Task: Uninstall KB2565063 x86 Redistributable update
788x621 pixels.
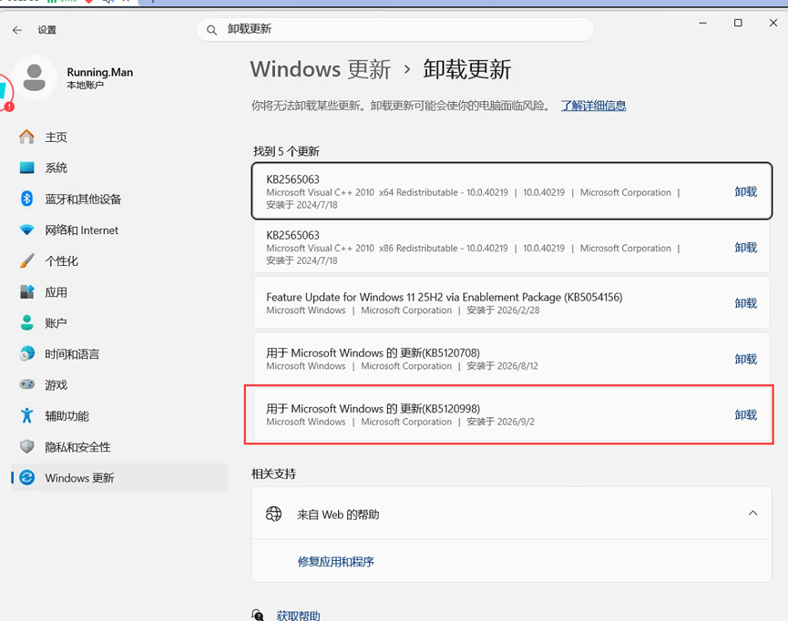Action: point(746,247)
